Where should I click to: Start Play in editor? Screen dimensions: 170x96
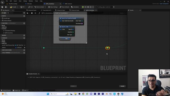pyautogui.click(x=83, y=7)
